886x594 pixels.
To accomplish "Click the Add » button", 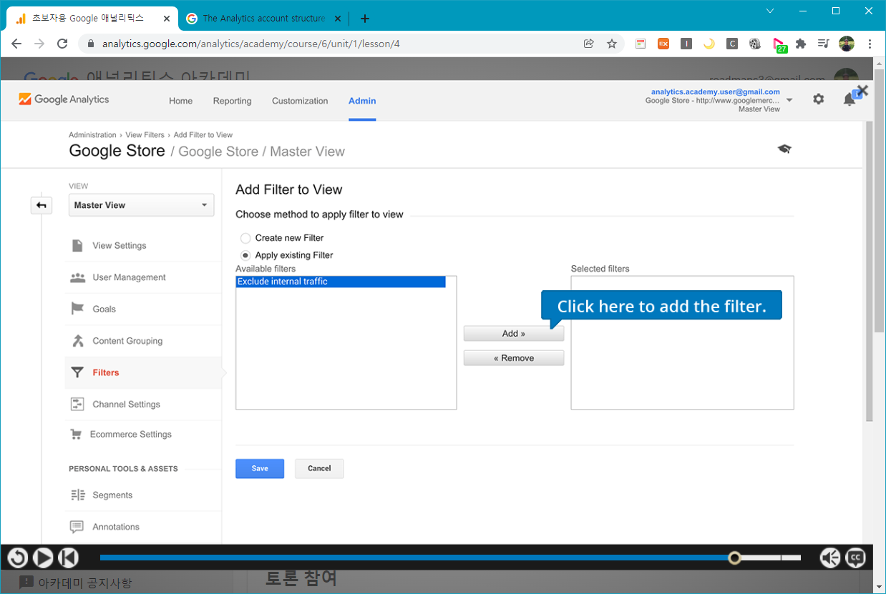I will pos(513,333).
